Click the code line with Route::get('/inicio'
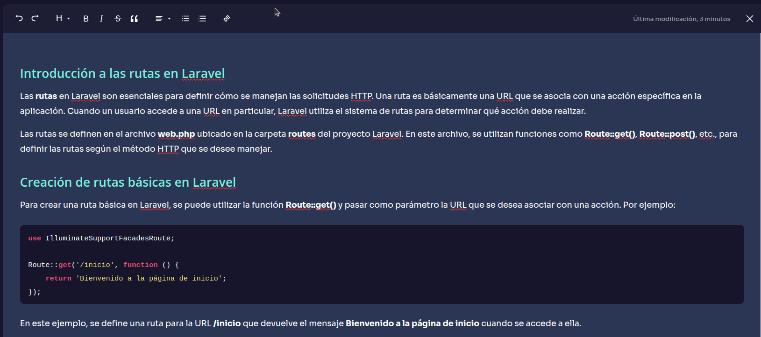 [104, 265]
